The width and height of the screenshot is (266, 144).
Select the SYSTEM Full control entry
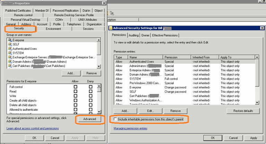click(185, 79)
